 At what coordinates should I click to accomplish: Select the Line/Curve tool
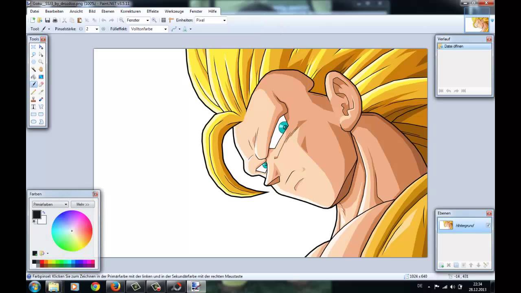[41, 107]
